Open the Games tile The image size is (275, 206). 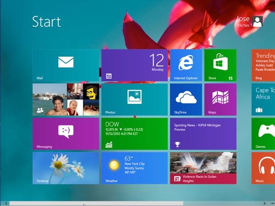coord(263,134)
